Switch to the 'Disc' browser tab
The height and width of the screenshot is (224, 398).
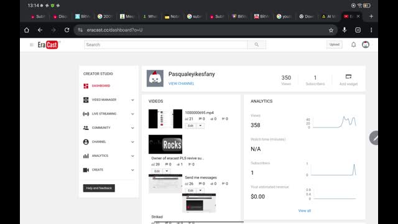[60, 16]
